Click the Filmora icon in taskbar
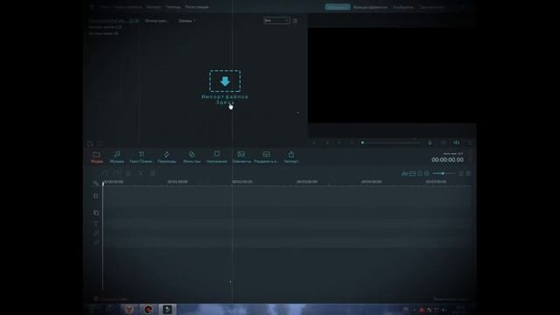Viewport: 560px width, 315px height. [167, 309]
